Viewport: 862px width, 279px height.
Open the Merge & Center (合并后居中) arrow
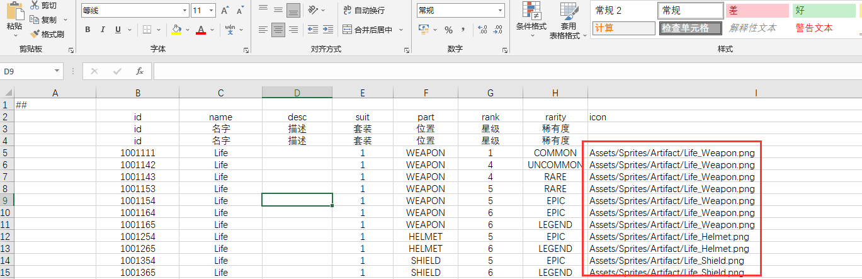click(401, 30)
